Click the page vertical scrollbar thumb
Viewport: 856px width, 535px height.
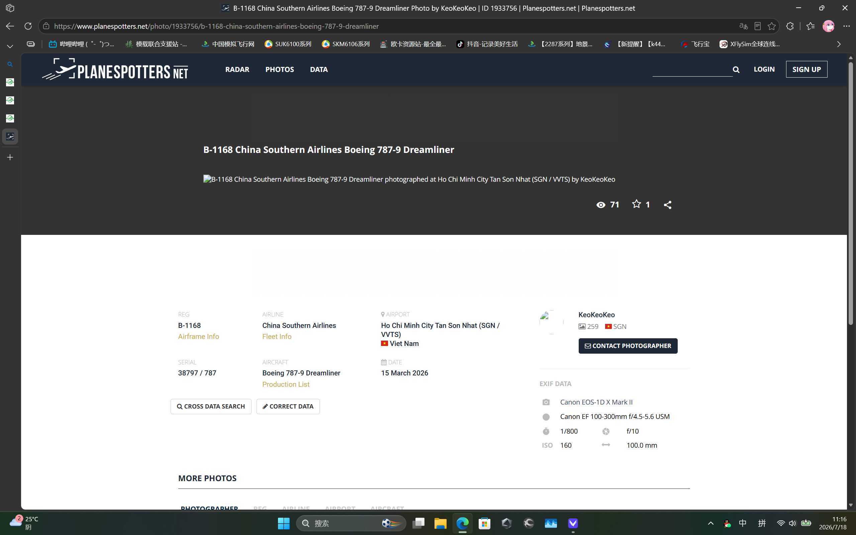851,193
